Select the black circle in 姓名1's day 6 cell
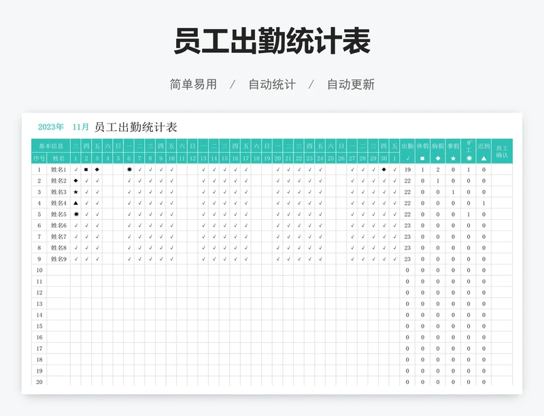544x416 pixels. click(x=129, y=170)
